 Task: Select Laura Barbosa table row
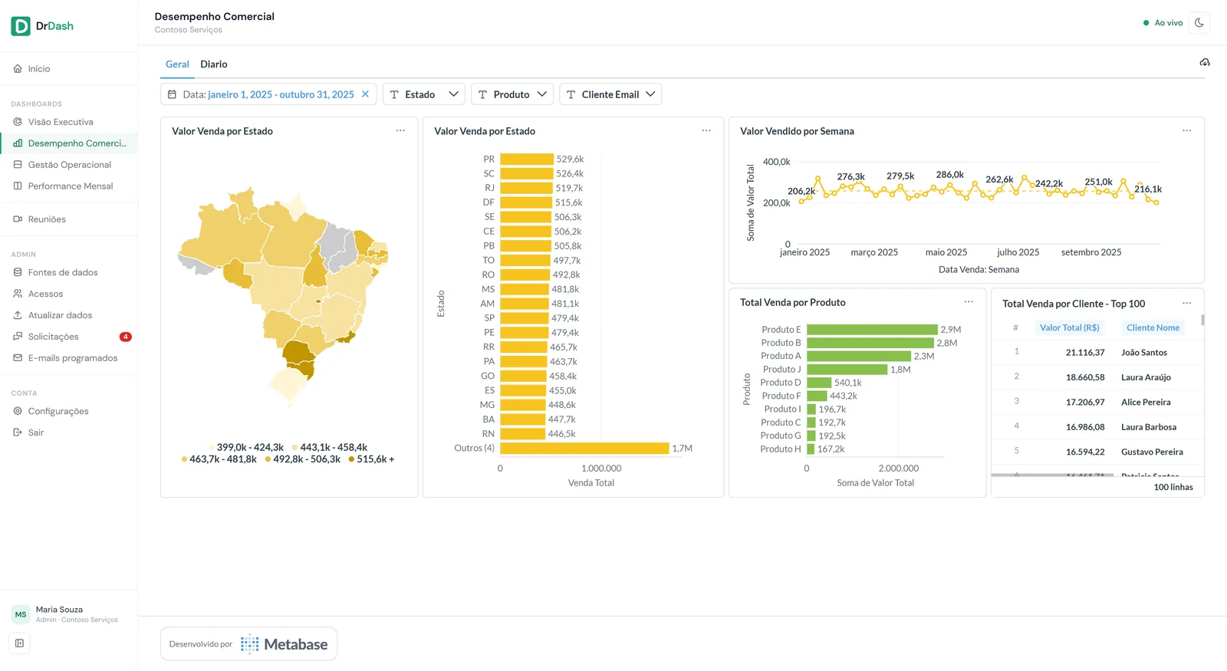tap(1097, 427)
